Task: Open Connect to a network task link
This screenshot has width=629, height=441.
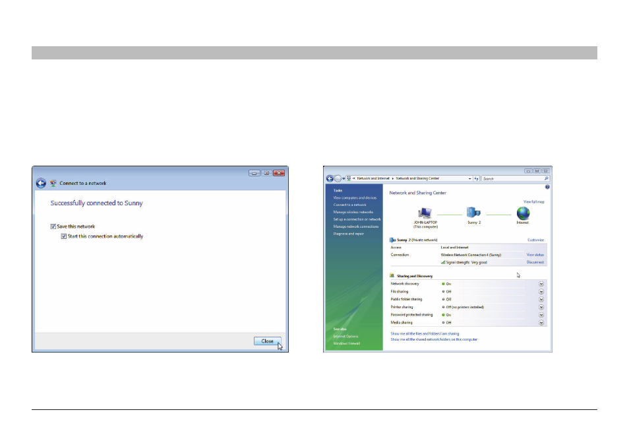Action: click(x=350, y=205)
